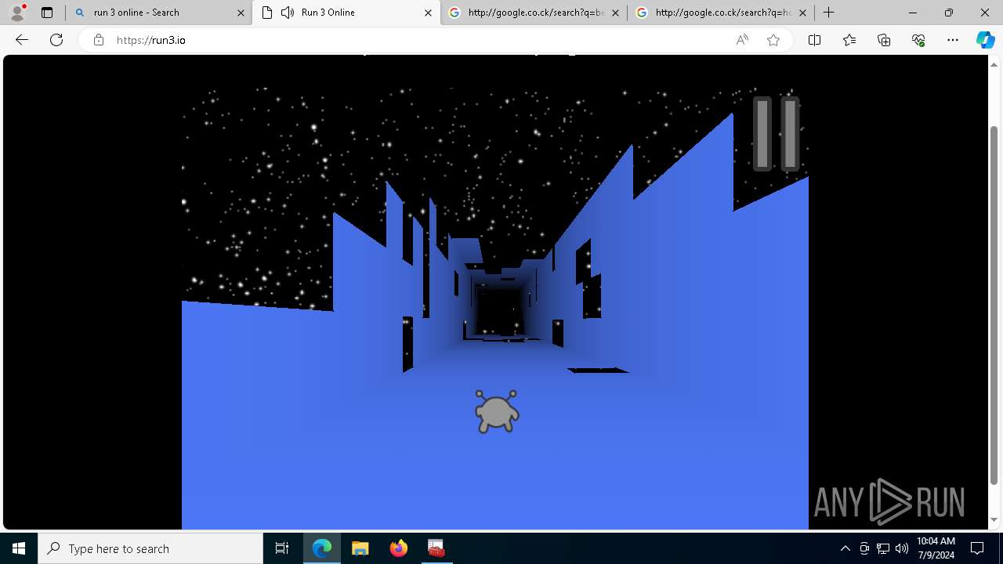Open File Explorer from the taskbar
The height and width of the screenshot is (564, 1003).
pos(360,548)
